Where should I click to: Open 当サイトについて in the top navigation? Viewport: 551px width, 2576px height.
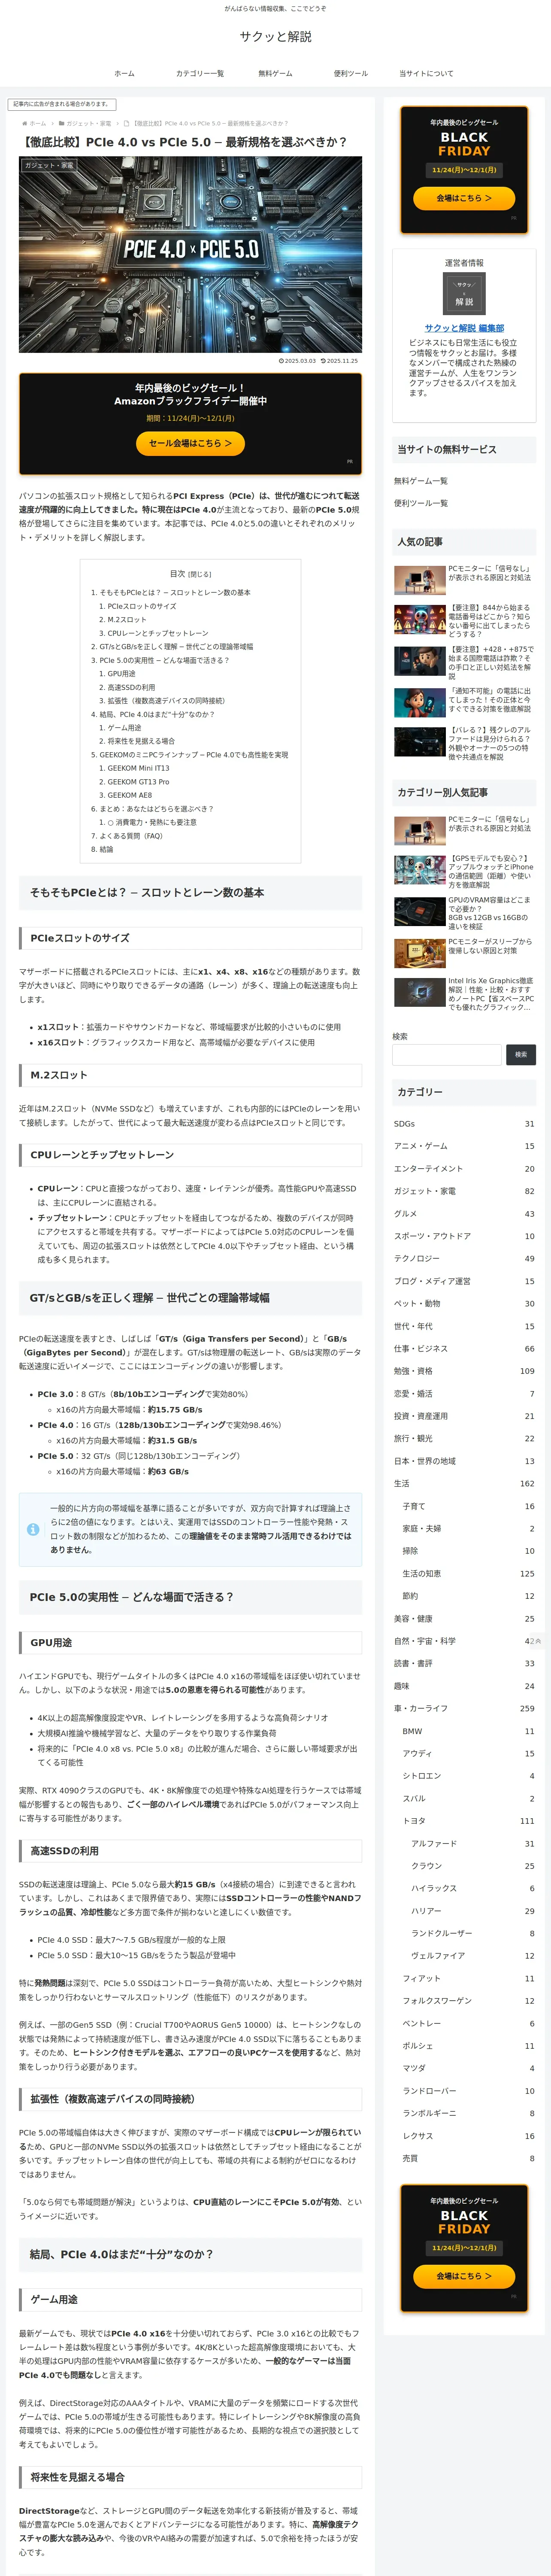pos(426,73)
